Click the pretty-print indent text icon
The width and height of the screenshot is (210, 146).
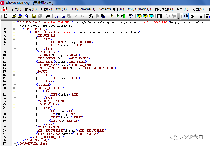[192, 16]
